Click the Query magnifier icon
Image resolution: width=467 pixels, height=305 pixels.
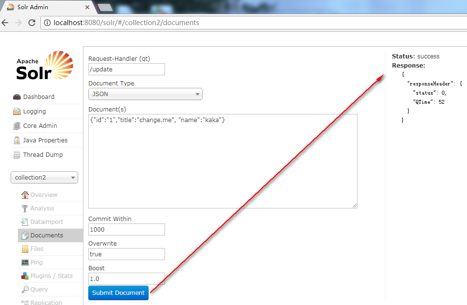point(25,290)
